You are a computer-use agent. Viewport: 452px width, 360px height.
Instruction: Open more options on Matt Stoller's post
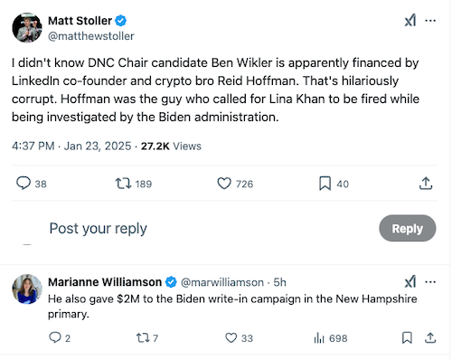430,21
